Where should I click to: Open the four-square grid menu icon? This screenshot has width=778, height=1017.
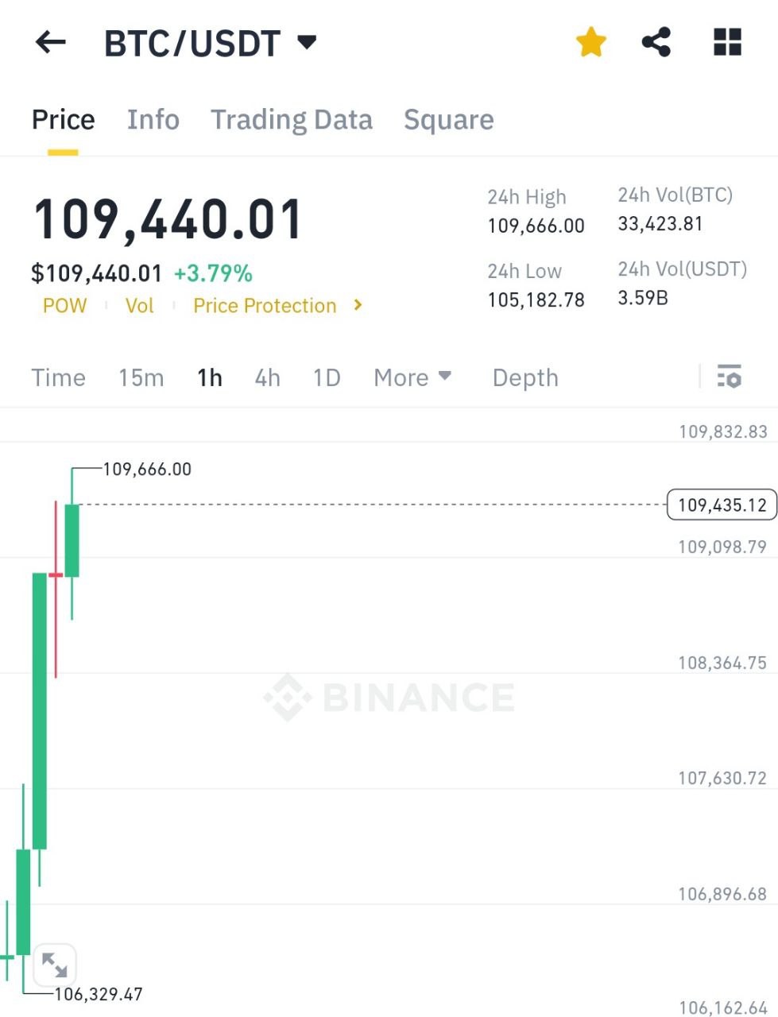(x=727, y=42)
